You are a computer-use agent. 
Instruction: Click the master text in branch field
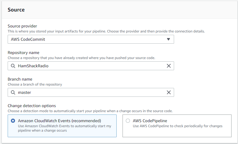(24, 92)
